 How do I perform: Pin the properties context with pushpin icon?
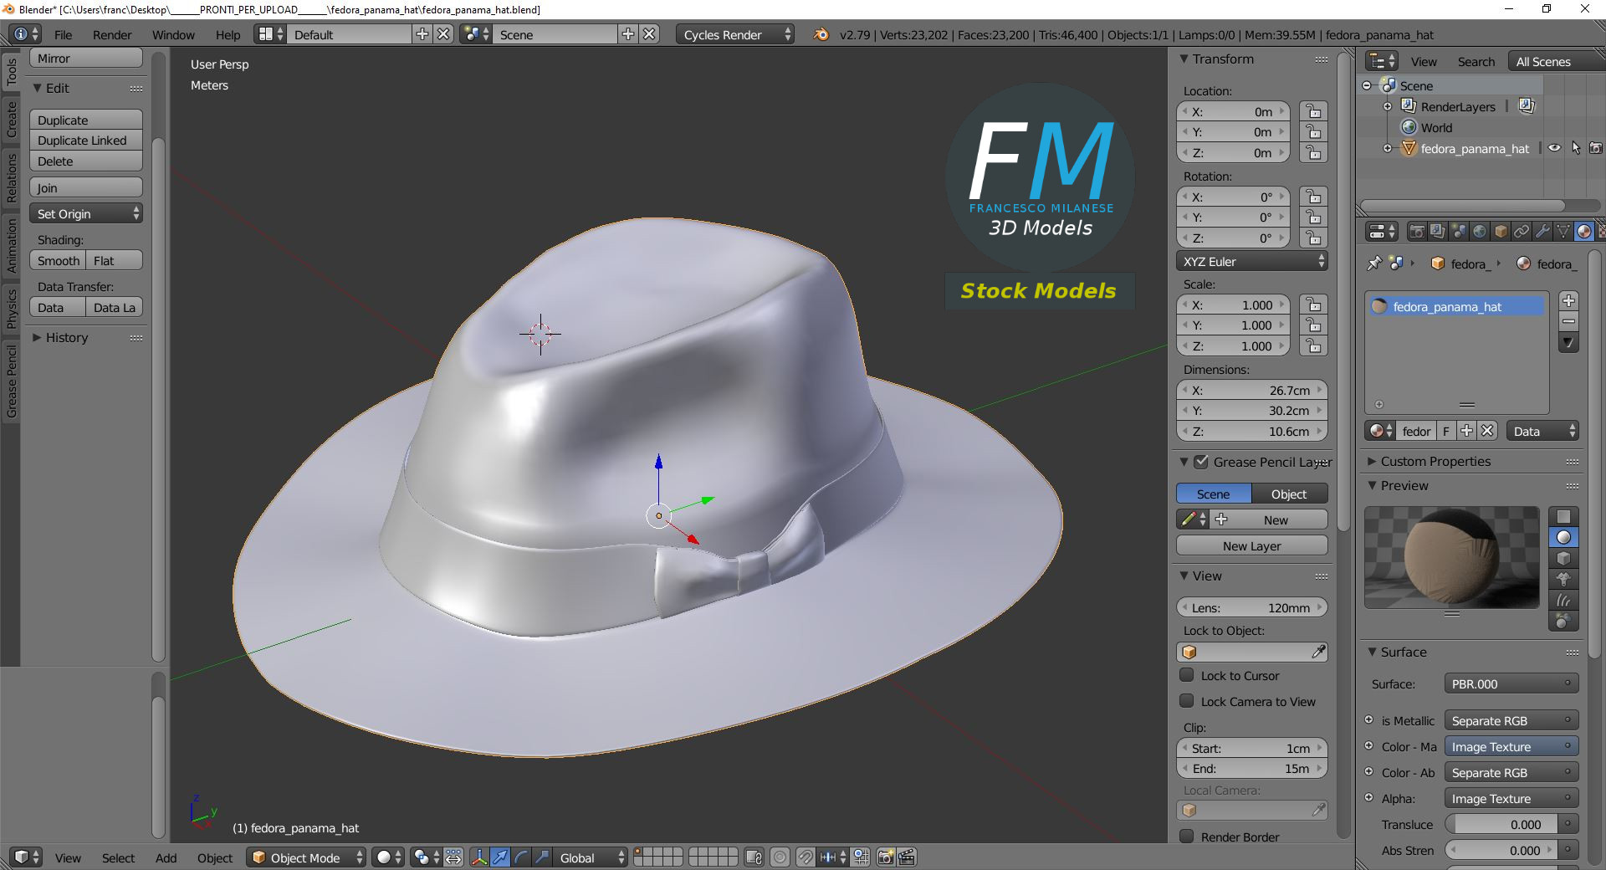pos(1373,264)
